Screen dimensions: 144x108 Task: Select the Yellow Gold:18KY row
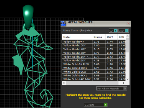(94, 53)
